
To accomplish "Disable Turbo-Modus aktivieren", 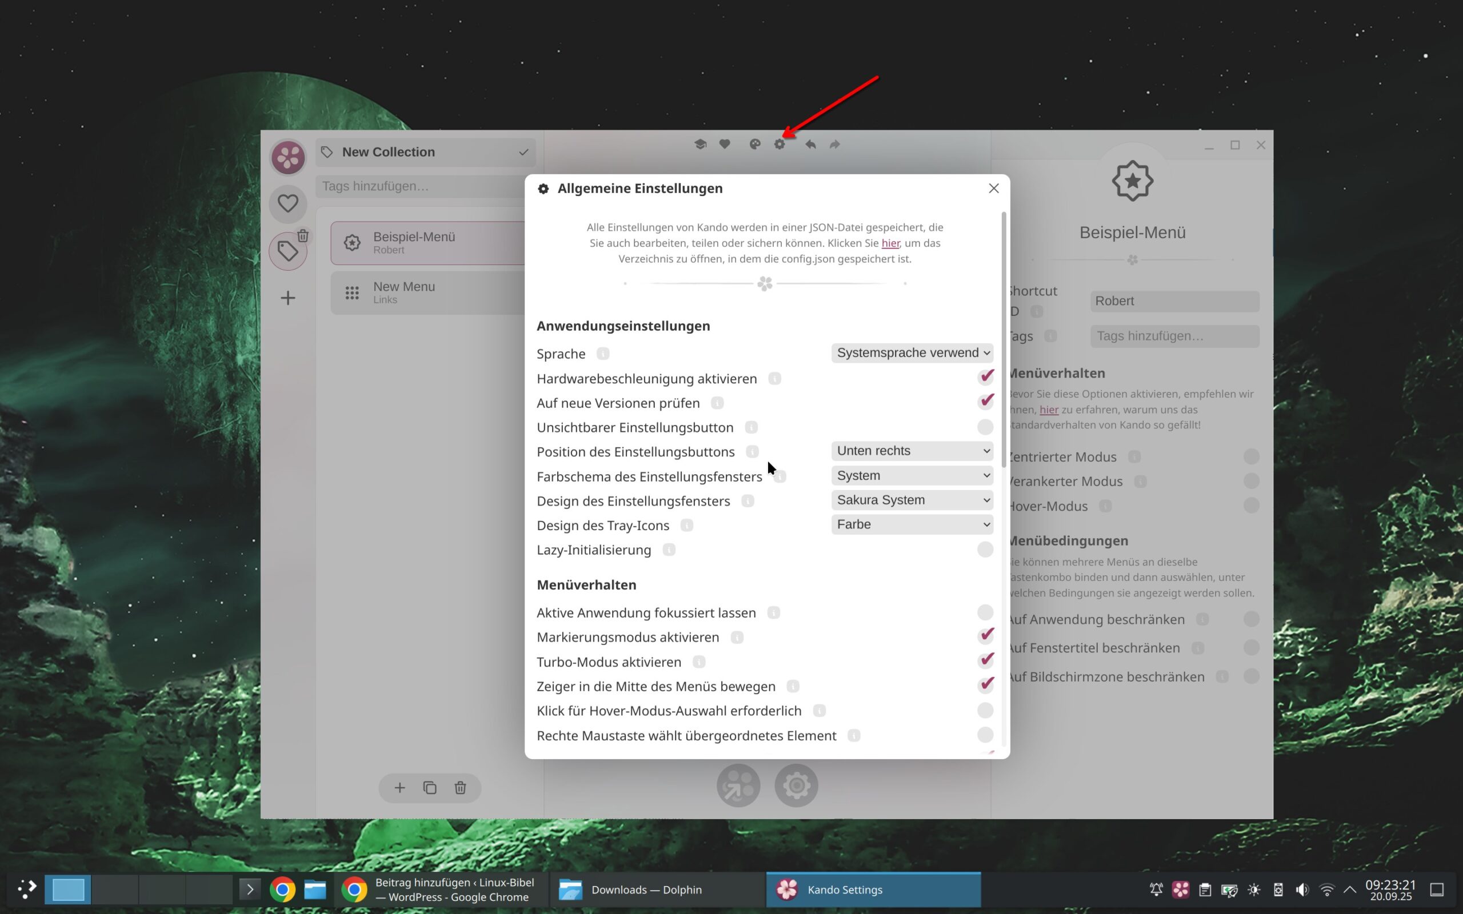I will point(985,661).
